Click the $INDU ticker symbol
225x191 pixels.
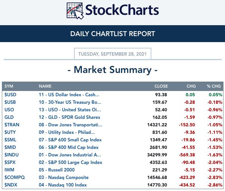(12, 155)
